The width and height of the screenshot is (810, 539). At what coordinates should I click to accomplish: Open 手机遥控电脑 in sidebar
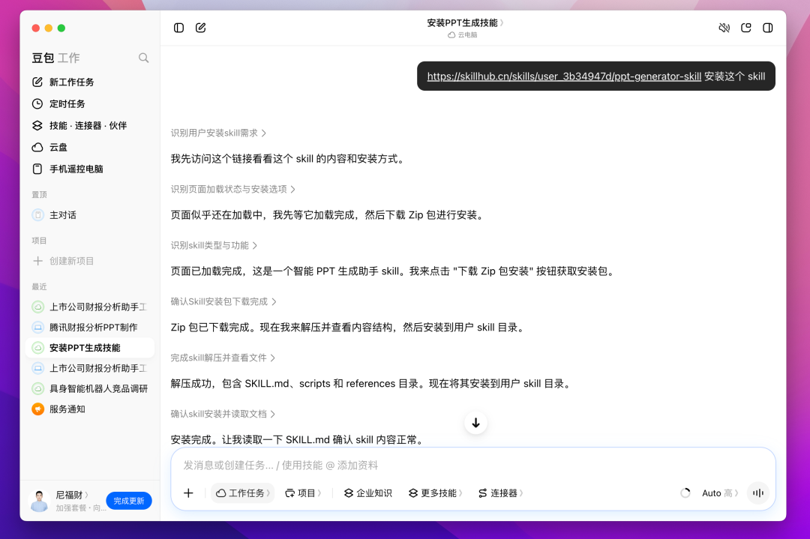click(89, 169)
